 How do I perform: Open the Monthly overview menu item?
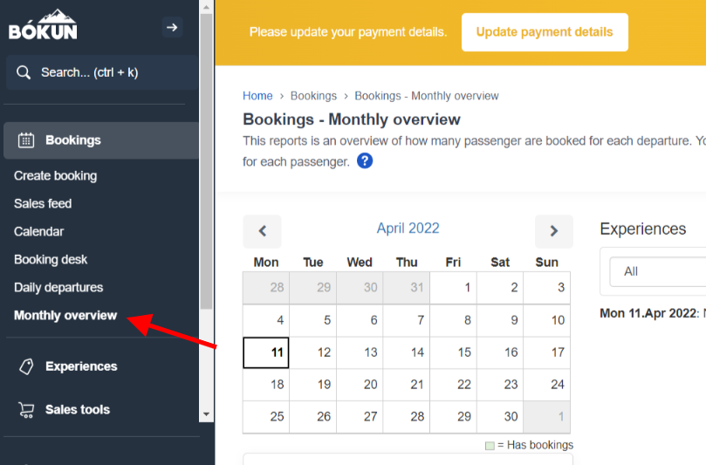coord(65,316)
